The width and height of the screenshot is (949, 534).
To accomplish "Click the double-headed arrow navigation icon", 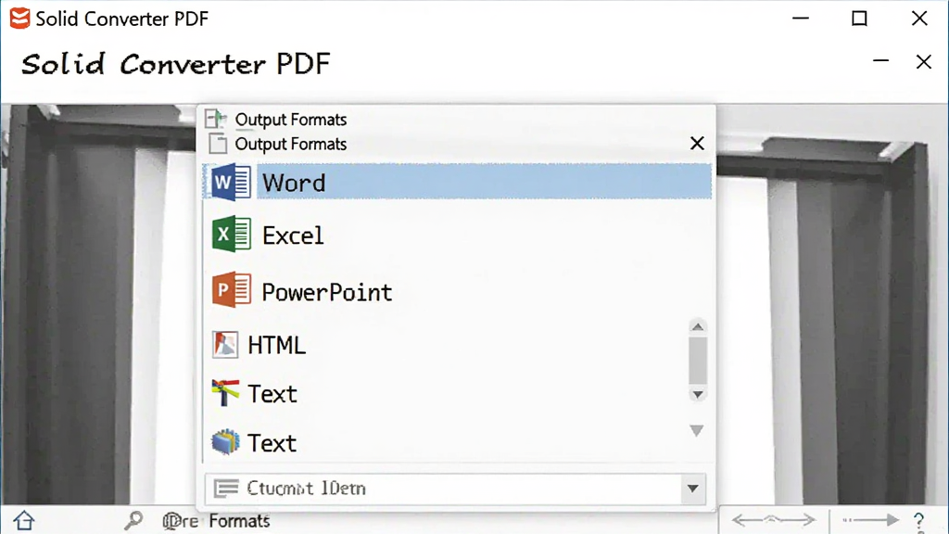I will click(774, 519).
